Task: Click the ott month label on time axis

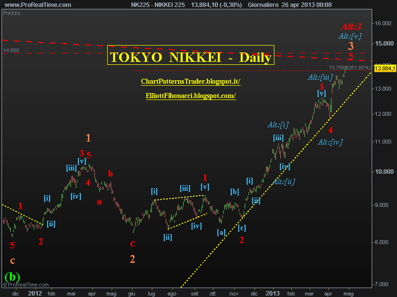Action: 213,294
